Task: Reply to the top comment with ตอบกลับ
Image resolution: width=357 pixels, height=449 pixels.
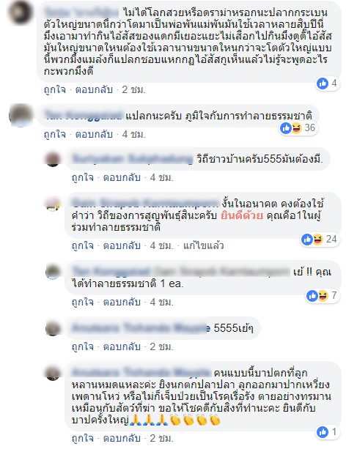Action: [94, 89]
